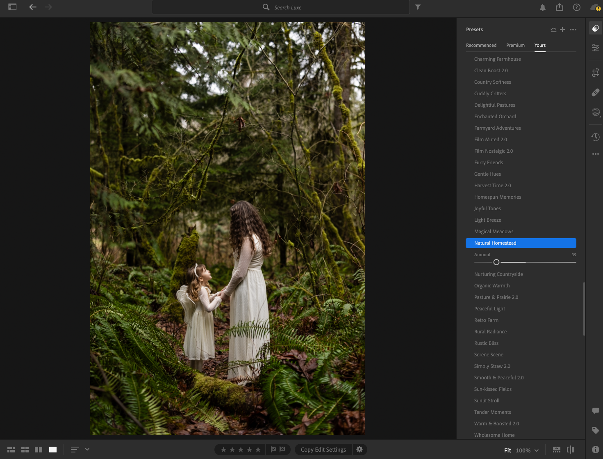The width and height of the screenshot is (603, 459).
Task: Toggle the first flag marker
Action: 273,449
